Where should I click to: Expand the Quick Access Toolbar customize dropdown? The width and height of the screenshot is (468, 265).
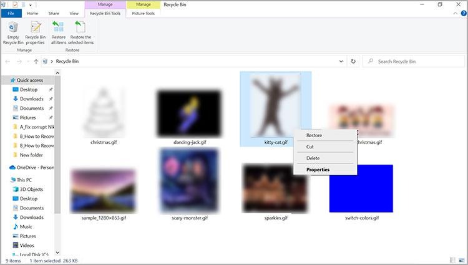pos(32,4)
